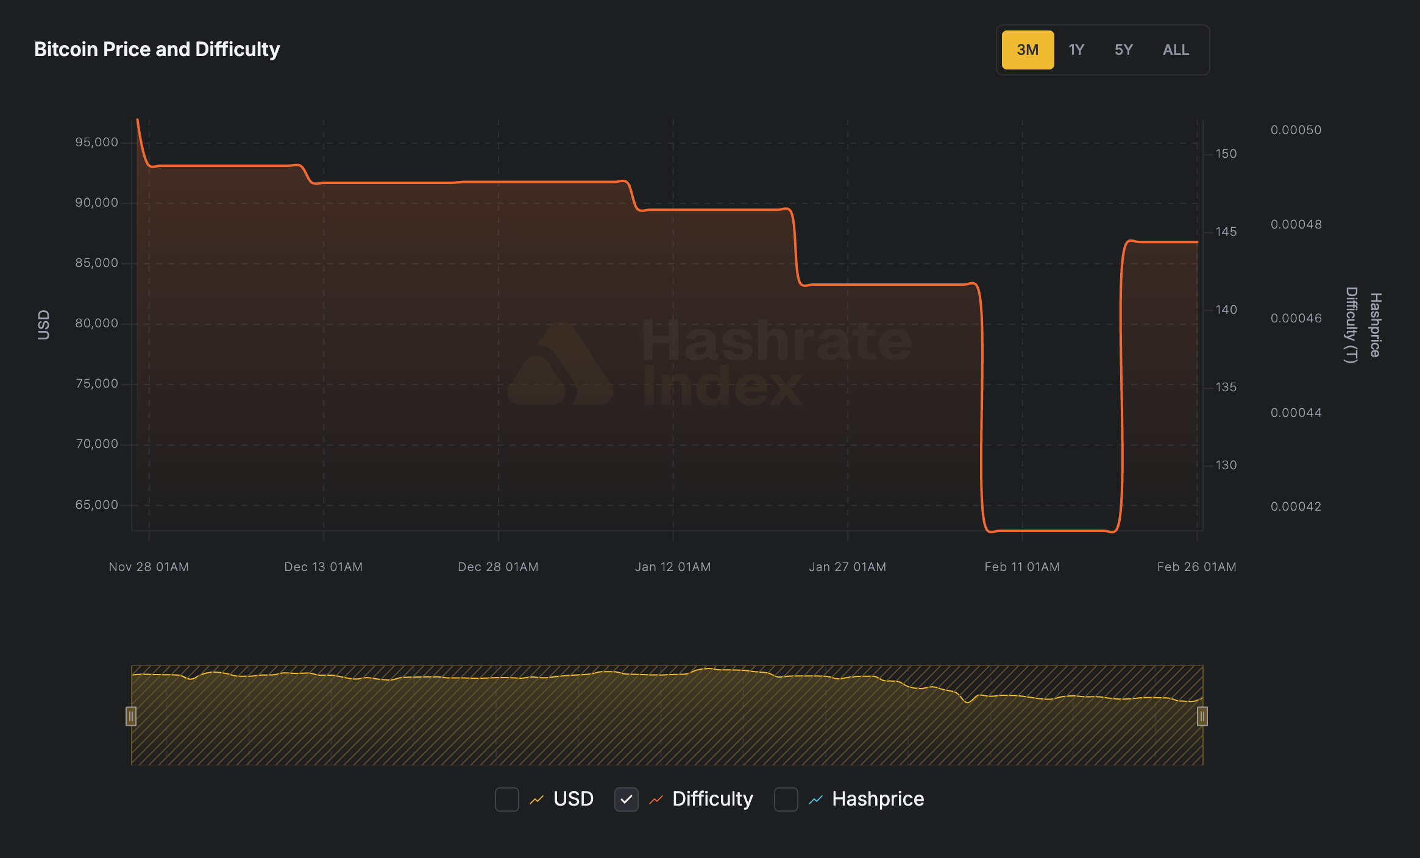Image resolution: width=1420 pixels, height=858 pixels.
Task: Enable the USD series checkbox
Action: pyautogui.click(x=506, y=799)
